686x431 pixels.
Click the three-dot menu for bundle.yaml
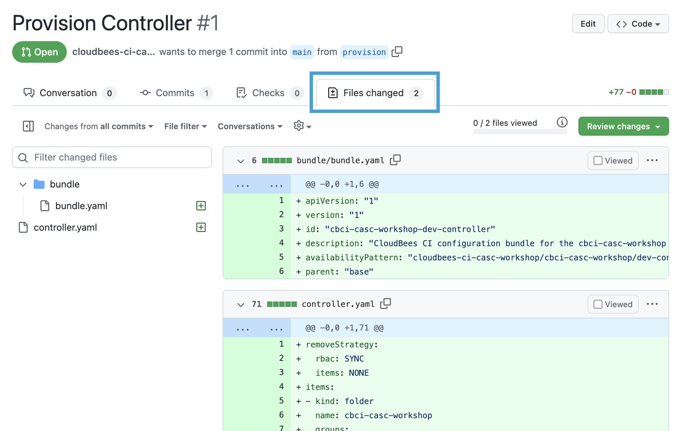[652, 160]
